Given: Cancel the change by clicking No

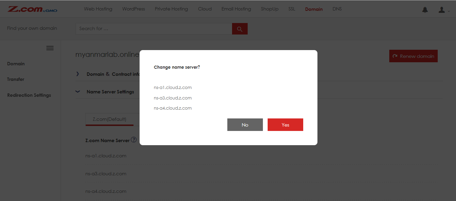Looking at the screenshot, I should tap(245, 125).
